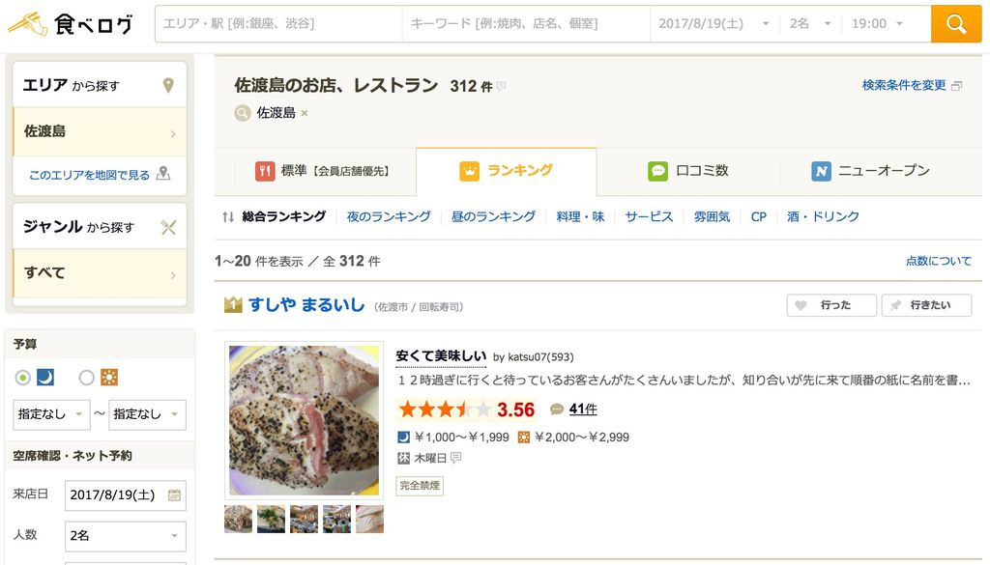Click the map icon next to このエリアを地図で見る

(x=162, y=174)
